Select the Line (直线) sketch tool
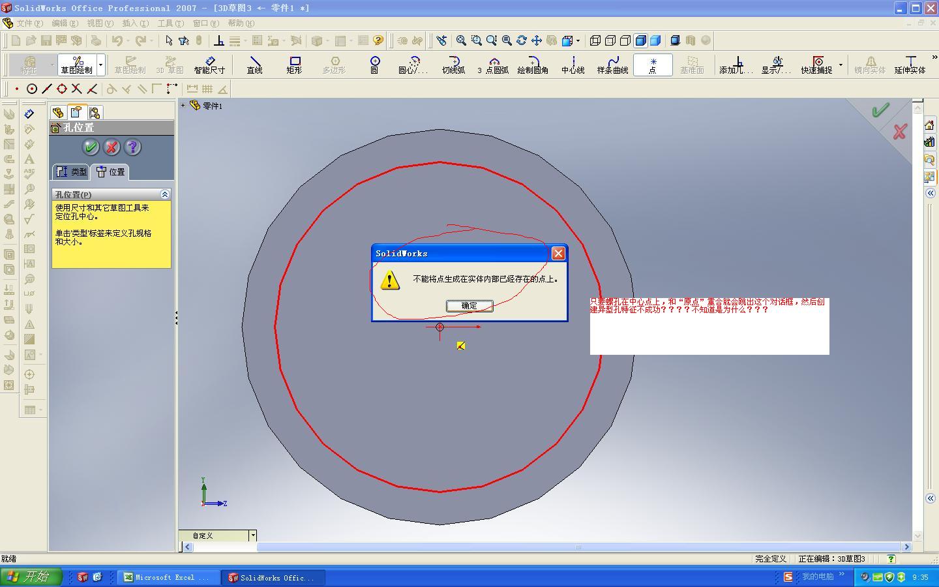Viewport: 939px width, 587px height. [x=254, y=65]
